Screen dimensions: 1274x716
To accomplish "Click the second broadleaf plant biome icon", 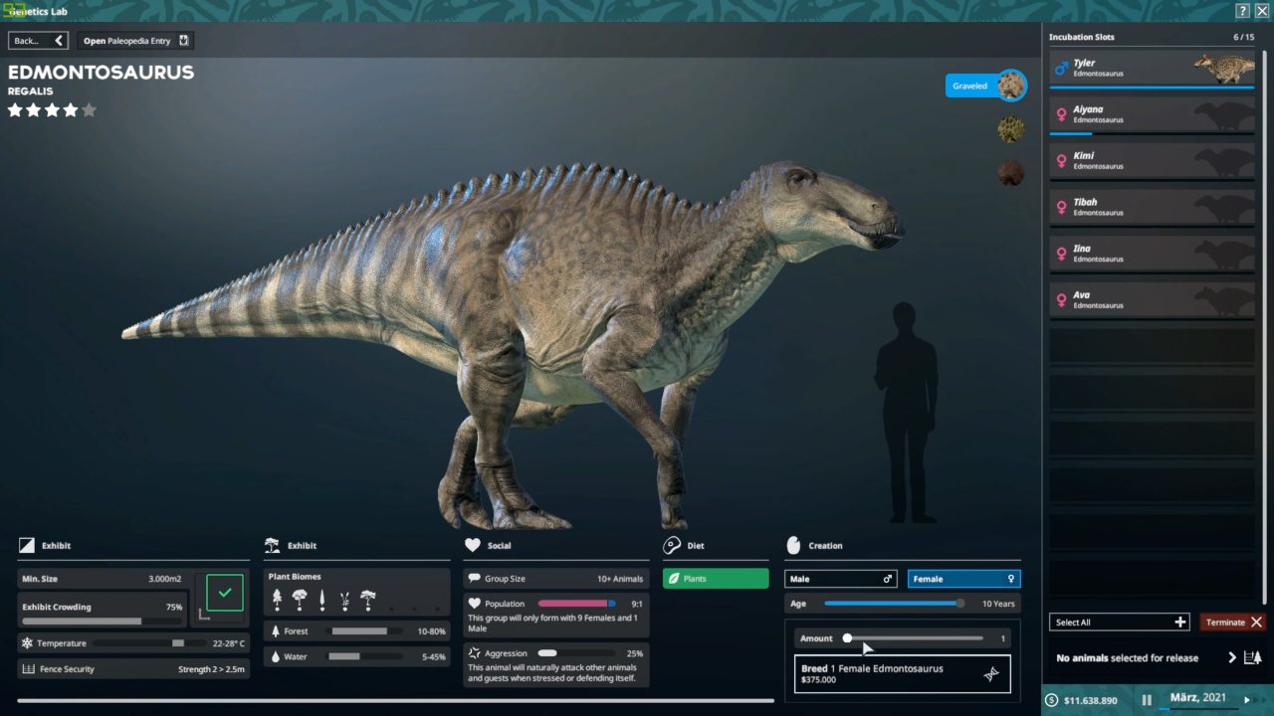I will coord(300,600).
